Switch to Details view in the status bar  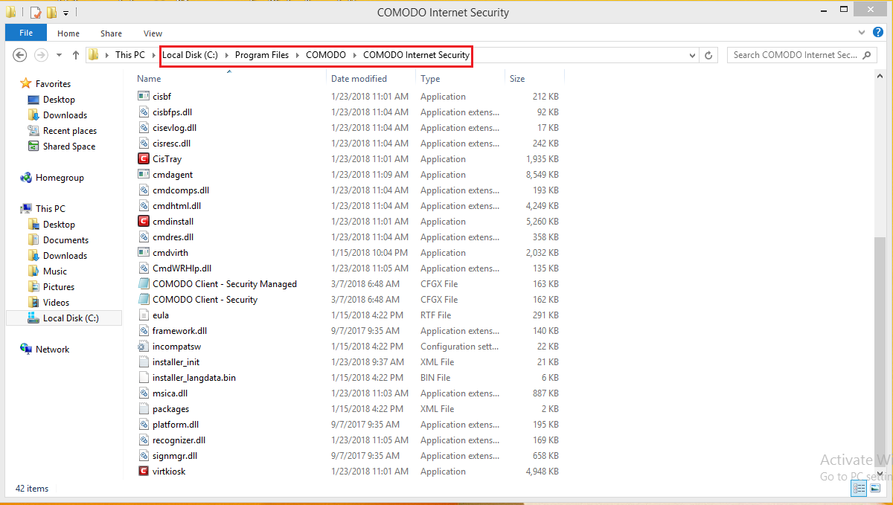860,489
